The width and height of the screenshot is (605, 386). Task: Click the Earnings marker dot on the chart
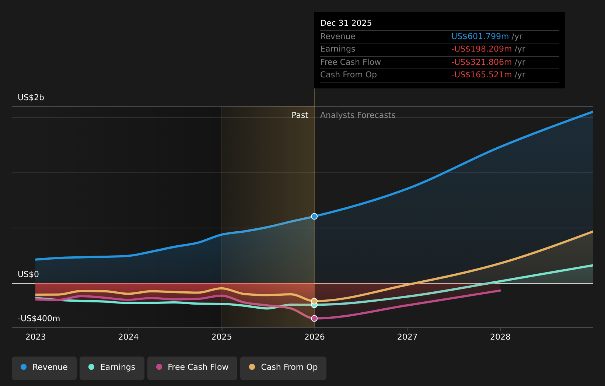pyautogui.click(x=314, y=305)
